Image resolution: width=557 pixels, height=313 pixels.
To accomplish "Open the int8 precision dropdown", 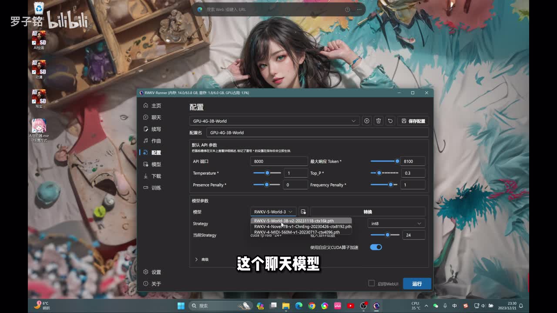I will point(396,223).
